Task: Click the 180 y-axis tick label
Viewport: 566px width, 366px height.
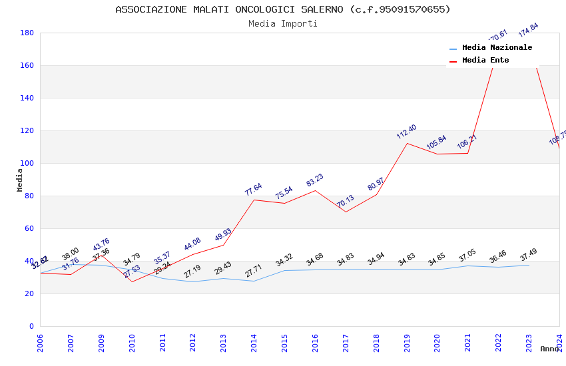Action: 27,33
